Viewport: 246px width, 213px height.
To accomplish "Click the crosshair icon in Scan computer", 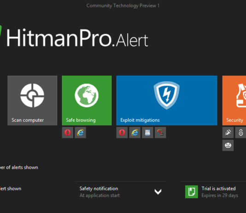I will click(x=32, y=95).
